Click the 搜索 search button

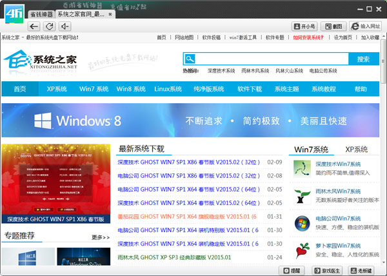click(x=363, y=59)
